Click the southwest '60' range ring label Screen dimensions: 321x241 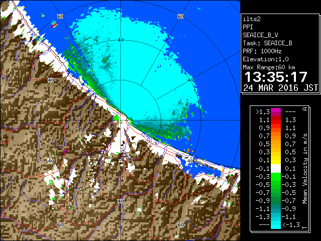[60, 224]
